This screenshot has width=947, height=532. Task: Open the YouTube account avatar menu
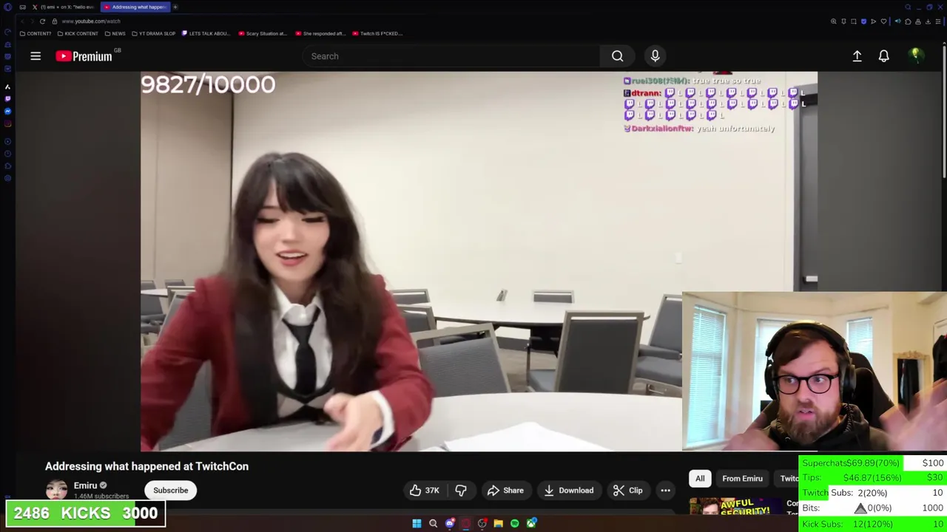(915, 56)
